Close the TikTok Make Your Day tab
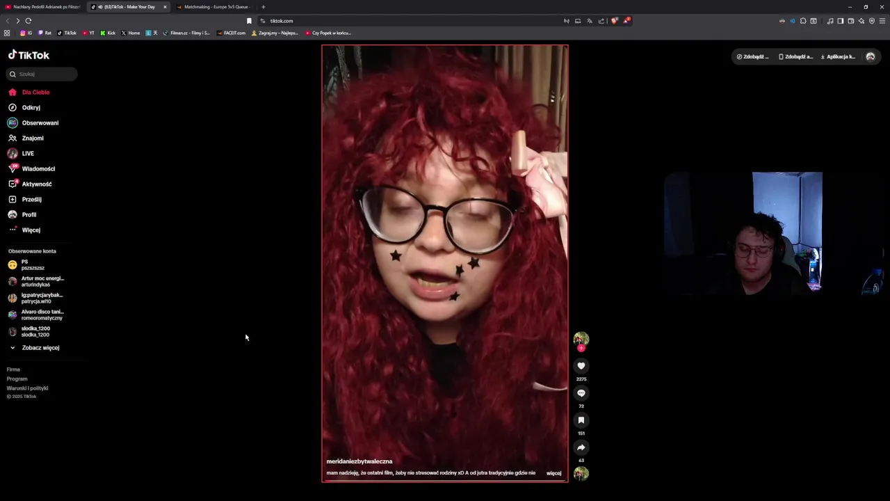Image resolution: width=890 pixels, height=501 pixels. [x=165, y=7]
